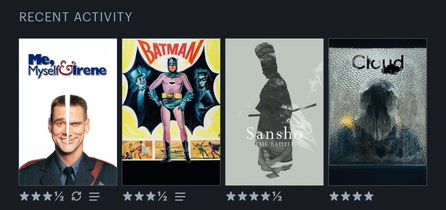The width and height of the screenshot is (446, 210).
Task: Open the review lines icon under Batman
Action: [x=180, y=196]
